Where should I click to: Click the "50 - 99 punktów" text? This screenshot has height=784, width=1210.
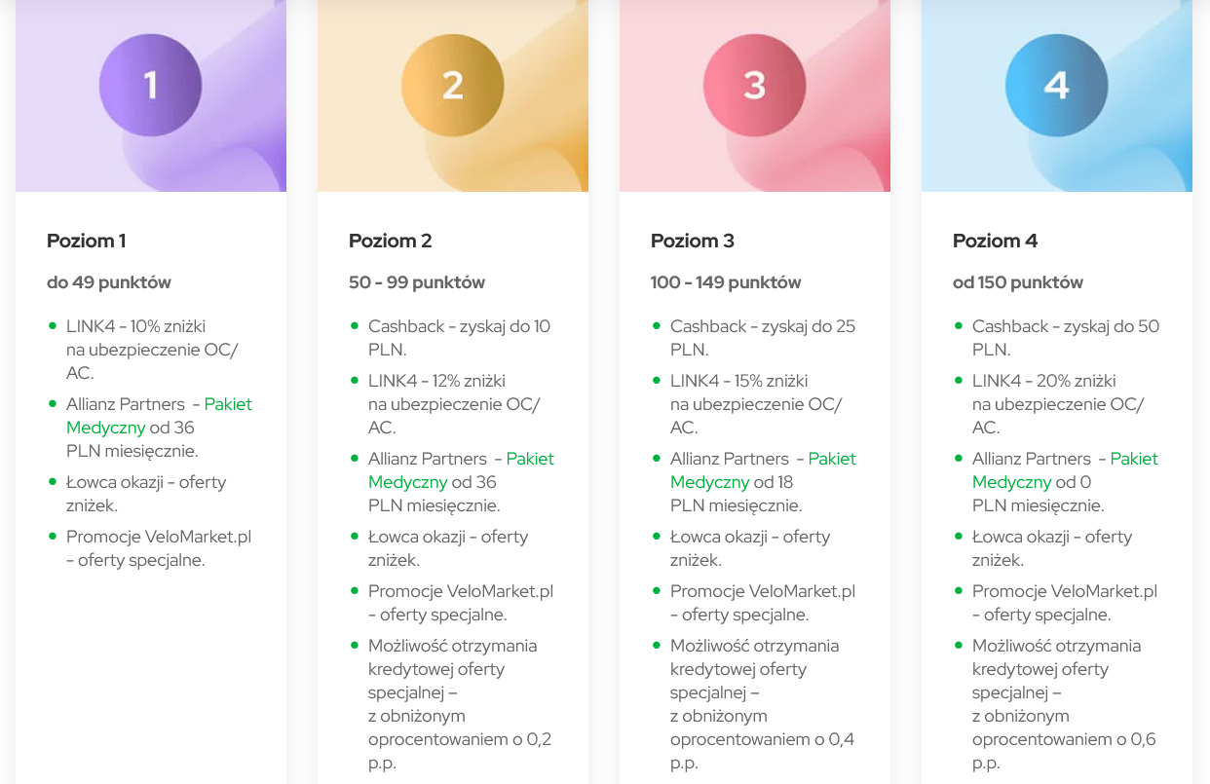click(417, 282)
